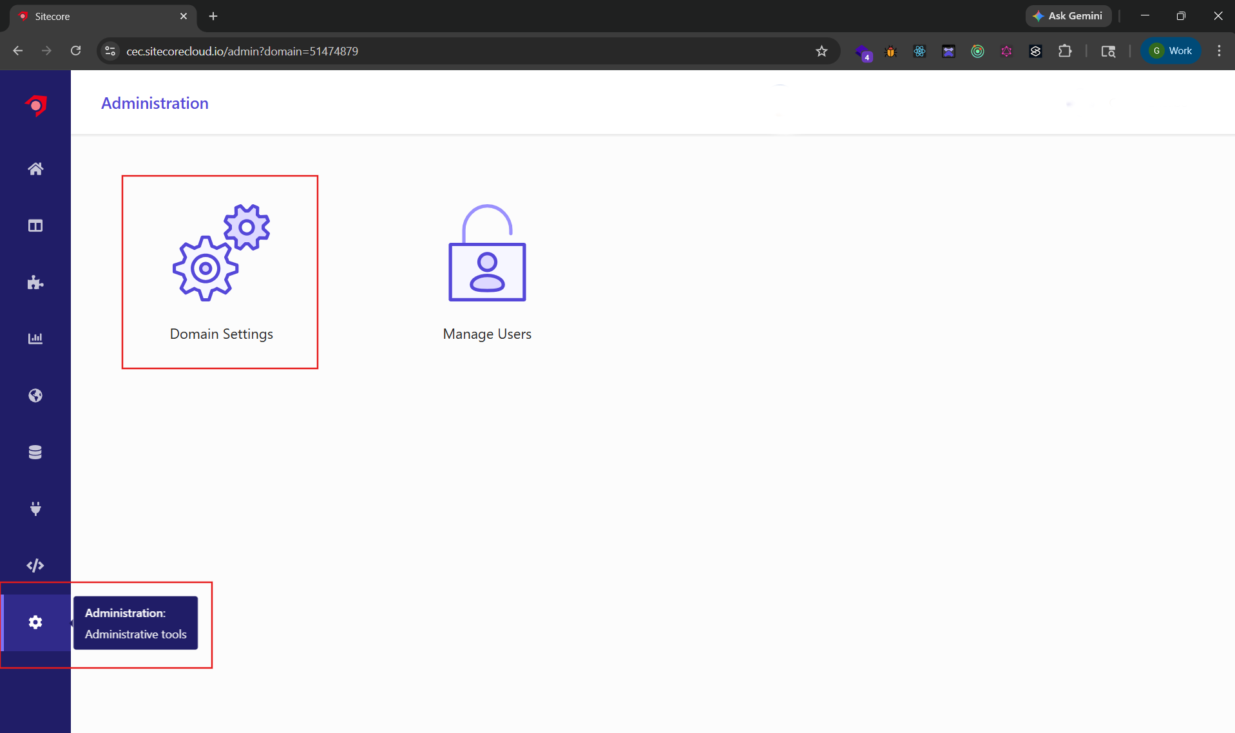1235x733 pixels.
Task: Open the Manage Users tile
Action: point(487,272)
